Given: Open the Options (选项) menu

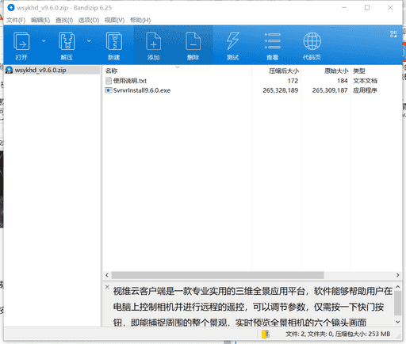Looking at the screenshot, I should 89,21.
